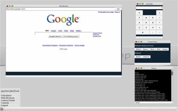Click the Personalize this page link
The height and width of the screenshot is (111, 178).
tap(106, 12)
